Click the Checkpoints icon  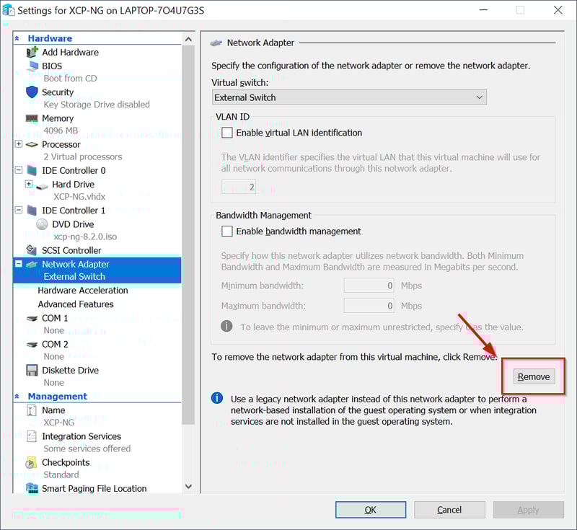pyautogui.click(x=32, y=462)
